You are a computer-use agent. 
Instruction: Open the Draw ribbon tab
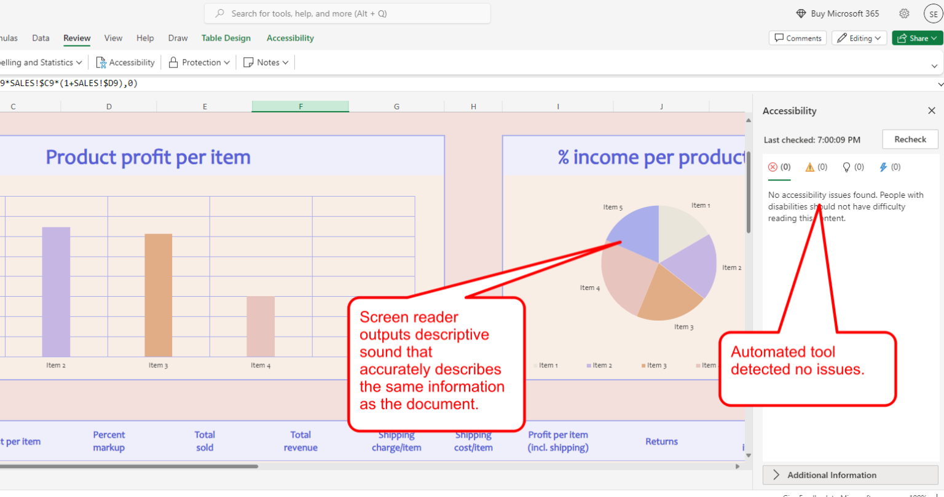tap(178, 37)
